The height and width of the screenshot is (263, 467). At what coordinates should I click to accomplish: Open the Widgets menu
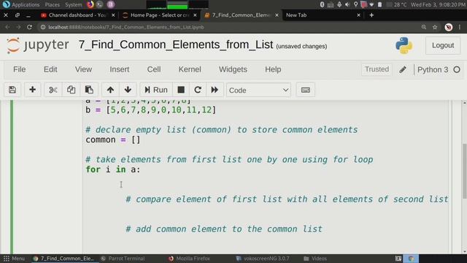(x=233, y=69)
